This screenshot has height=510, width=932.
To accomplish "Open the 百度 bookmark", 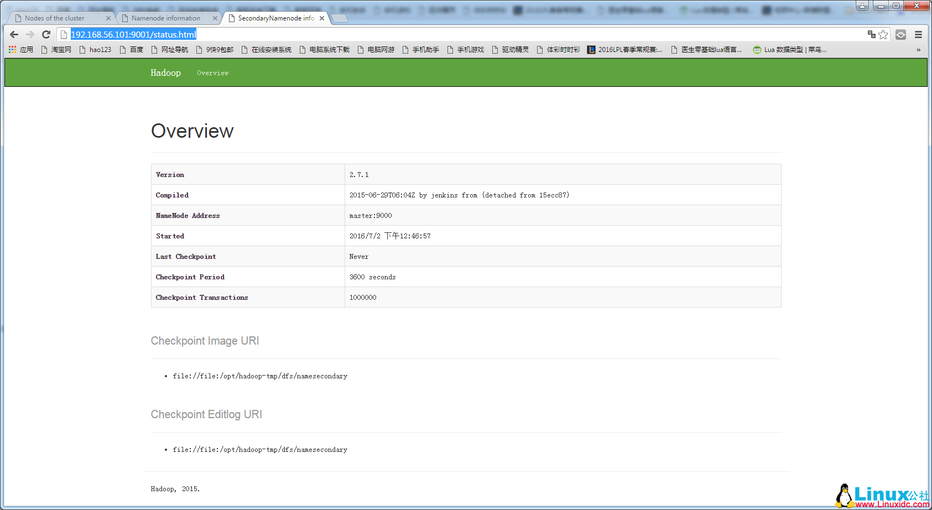I will tap(132, 49).
